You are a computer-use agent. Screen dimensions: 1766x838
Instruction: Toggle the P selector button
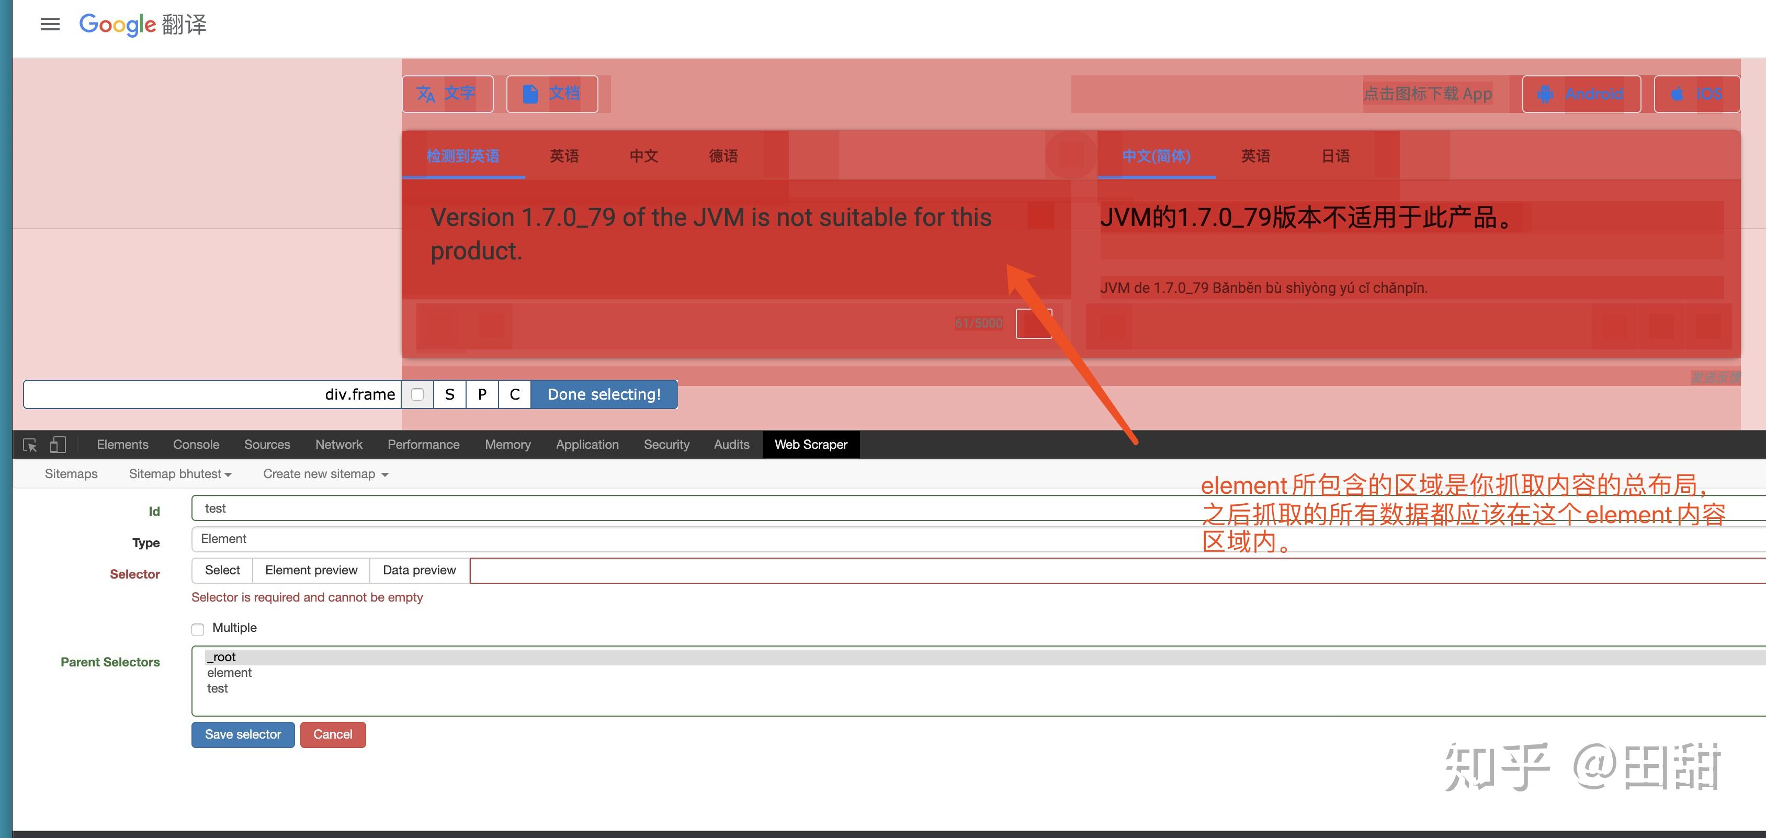[482, 394]
